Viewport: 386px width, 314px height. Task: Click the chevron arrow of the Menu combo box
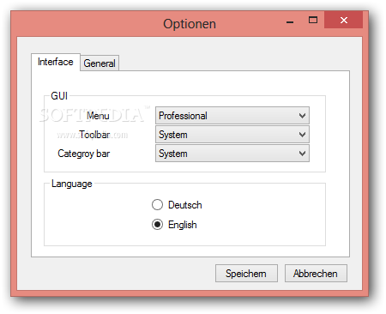pyautogui.click(x=302, y=116)
